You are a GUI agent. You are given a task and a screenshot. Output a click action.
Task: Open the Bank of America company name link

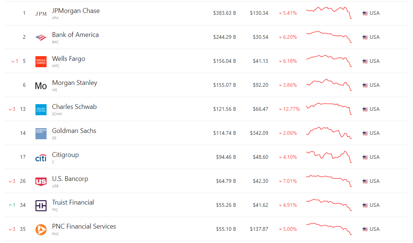click(75, 35)
